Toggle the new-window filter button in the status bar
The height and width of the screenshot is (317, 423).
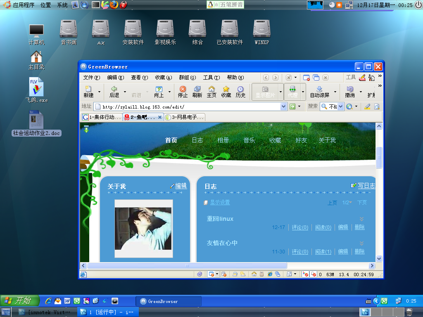(211, 274)
